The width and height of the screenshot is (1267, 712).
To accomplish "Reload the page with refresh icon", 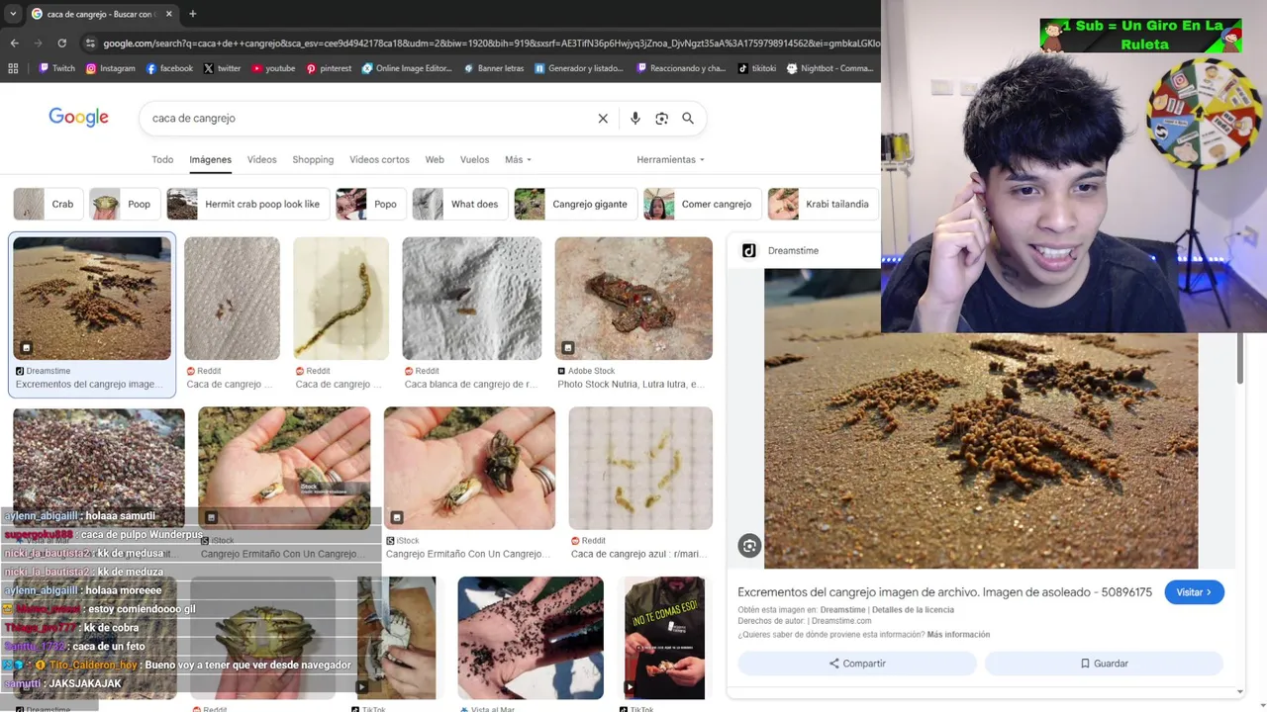I will (x=61, y=44).
